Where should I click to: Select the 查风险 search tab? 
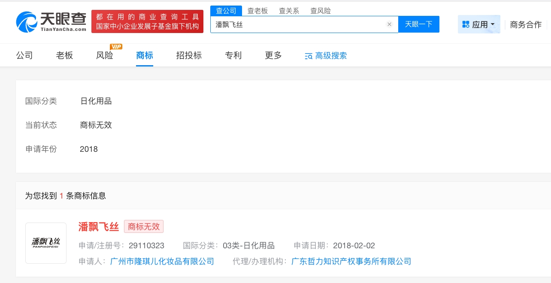coord(321,11)
